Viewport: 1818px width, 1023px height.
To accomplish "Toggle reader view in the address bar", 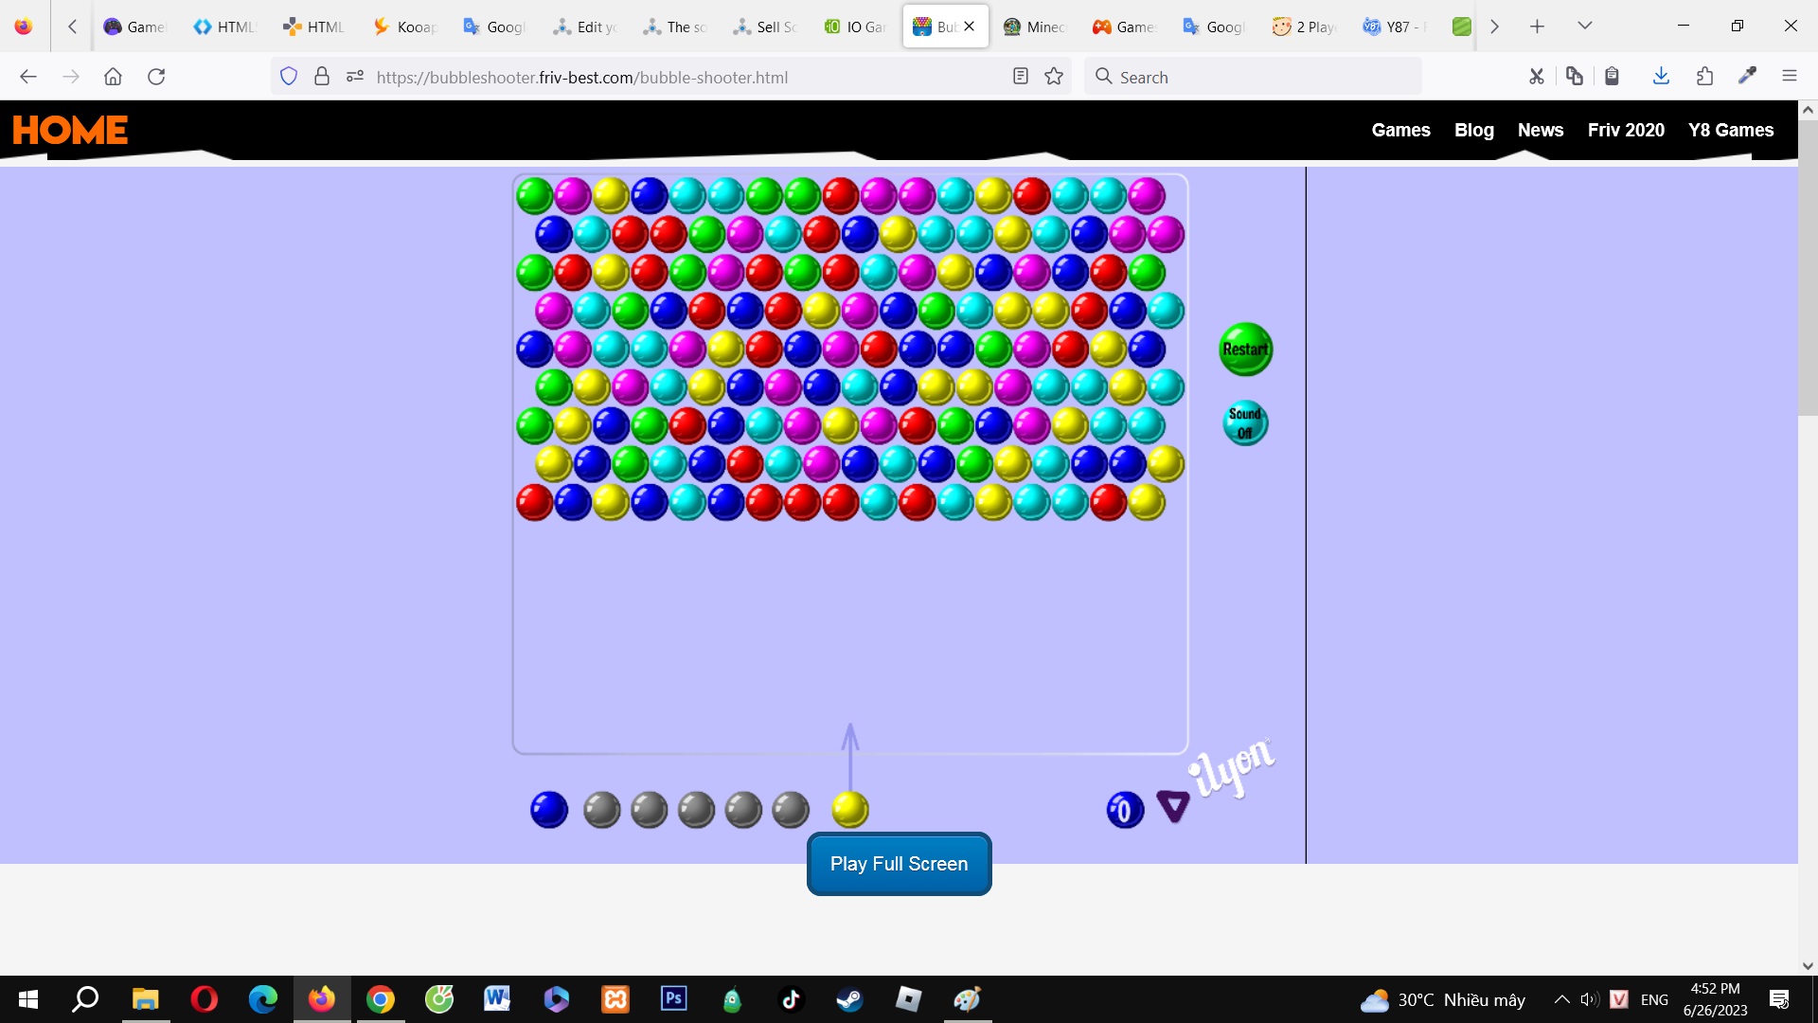I will click(1020, 77).
